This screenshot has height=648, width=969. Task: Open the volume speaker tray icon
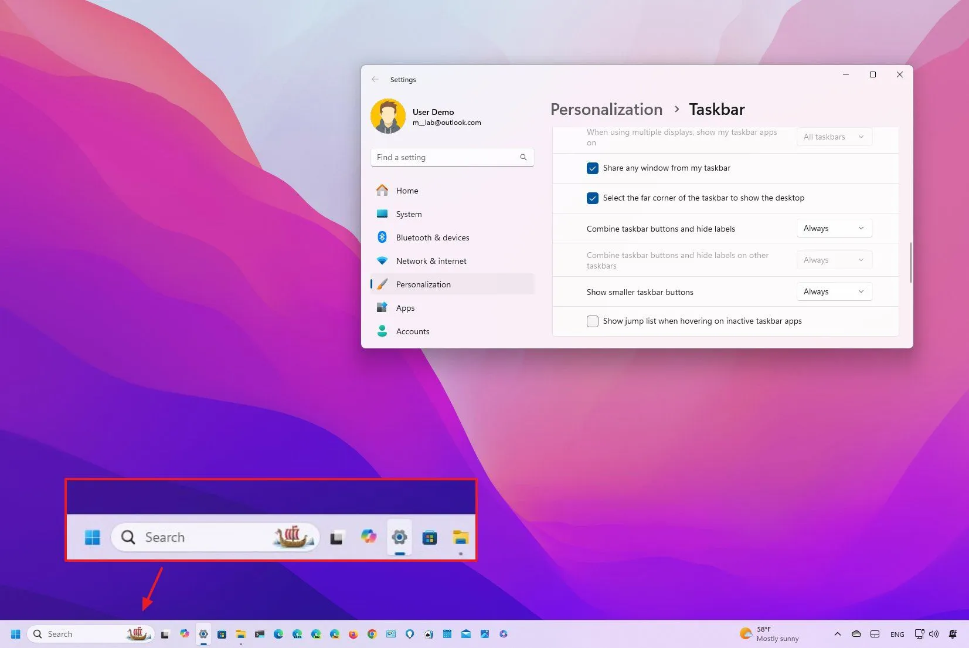(x=934, y=634)
